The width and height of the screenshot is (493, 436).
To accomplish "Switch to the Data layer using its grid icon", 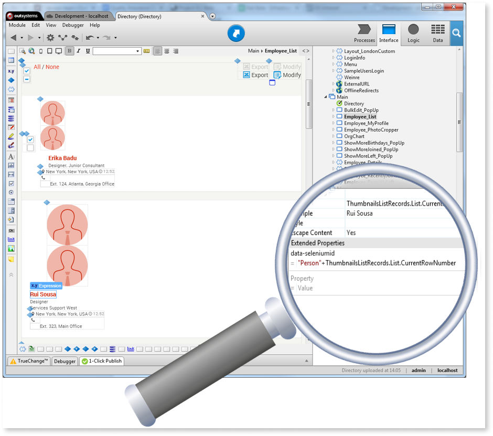I will point(438,30).
